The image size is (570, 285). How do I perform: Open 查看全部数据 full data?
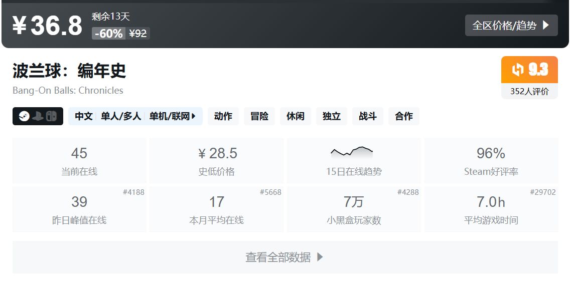(x=285, y=257)
